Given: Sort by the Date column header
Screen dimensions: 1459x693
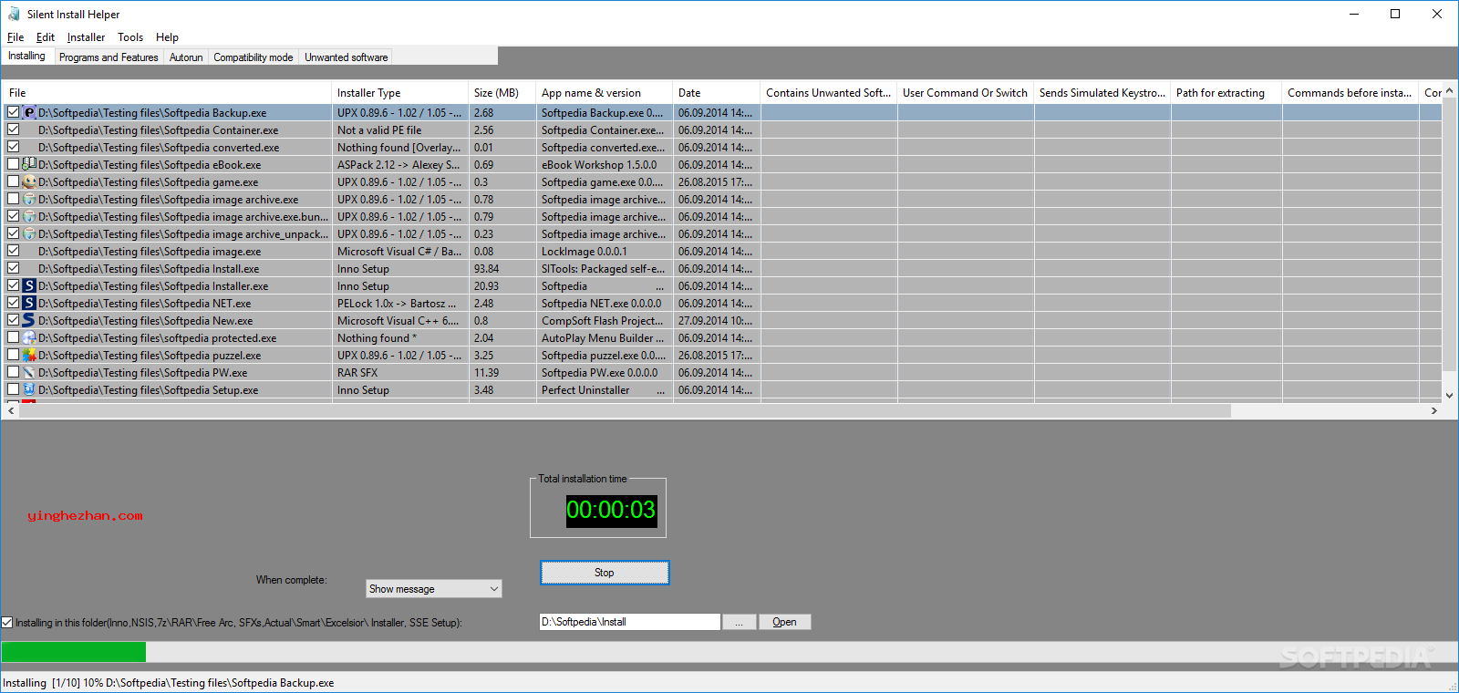Looking at the screenshot, I should (x=717, y=93).
